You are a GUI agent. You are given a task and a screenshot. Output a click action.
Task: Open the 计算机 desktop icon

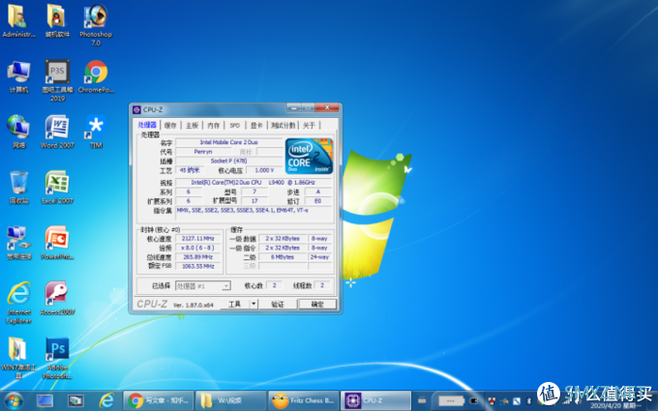pos(18,76)
